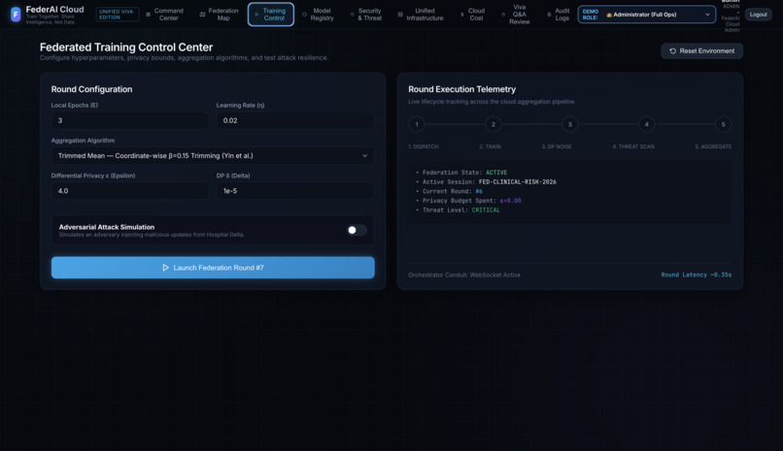Click the Privacy Budget Spent value
Image resolution: width=783 pixels, height=451 pixels.
510,201
